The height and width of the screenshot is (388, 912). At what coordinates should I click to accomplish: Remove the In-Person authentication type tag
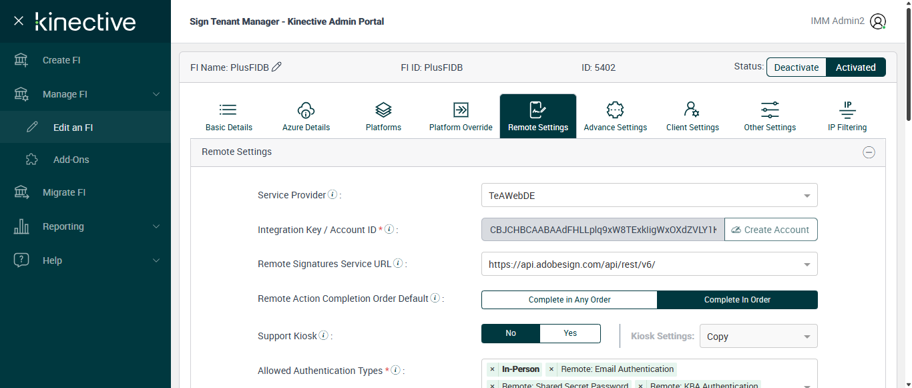click(x=492, y=369)
